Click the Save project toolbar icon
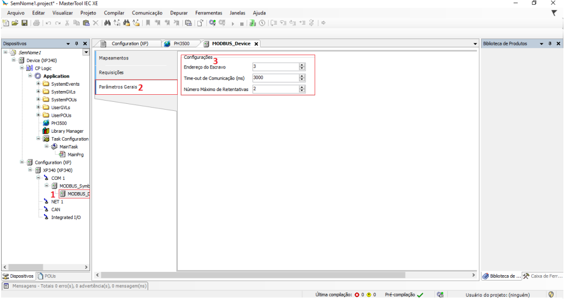This screenshot has width=565, height=303. pos(25,23)
